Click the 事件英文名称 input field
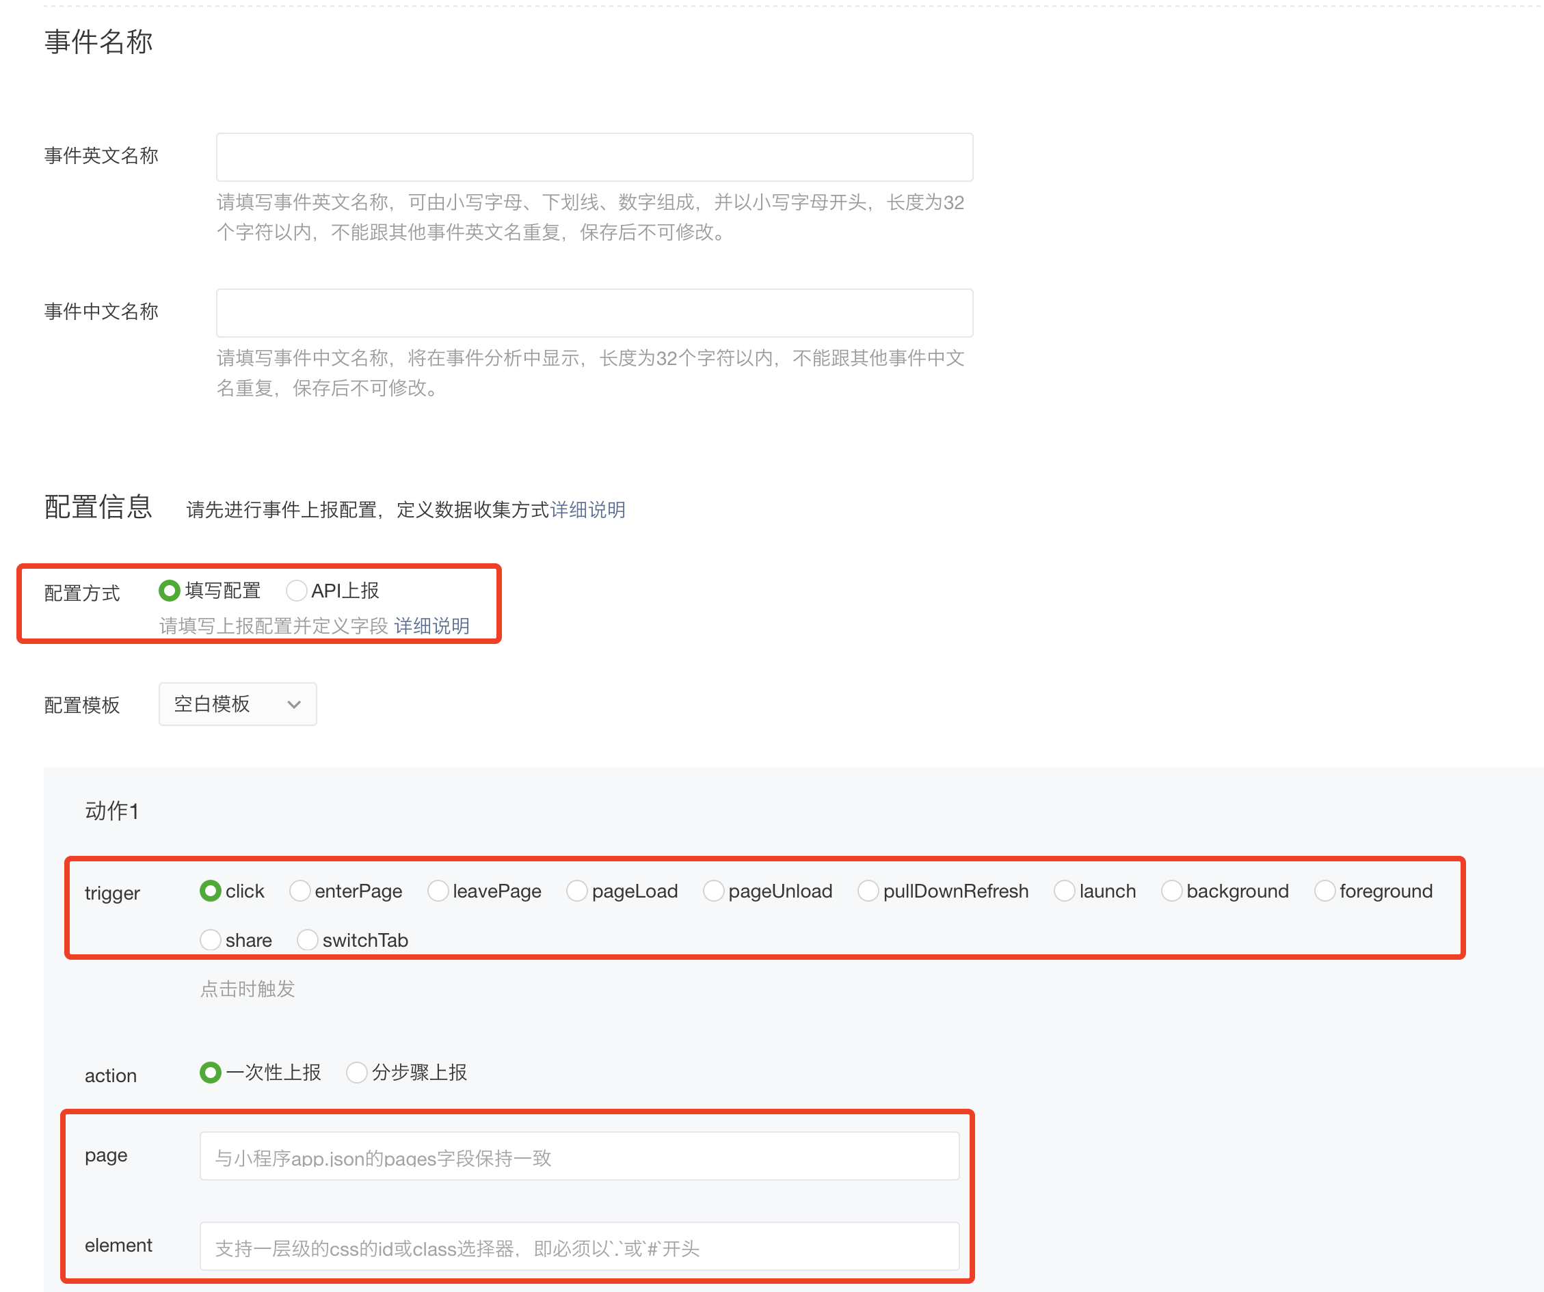This screenshot has height=1292, width=1544. [594, 157]
